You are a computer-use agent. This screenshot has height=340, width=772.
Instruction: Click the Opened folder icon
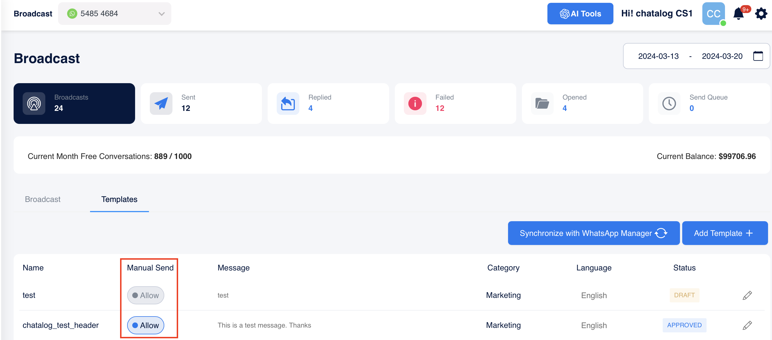coord(542,104)
